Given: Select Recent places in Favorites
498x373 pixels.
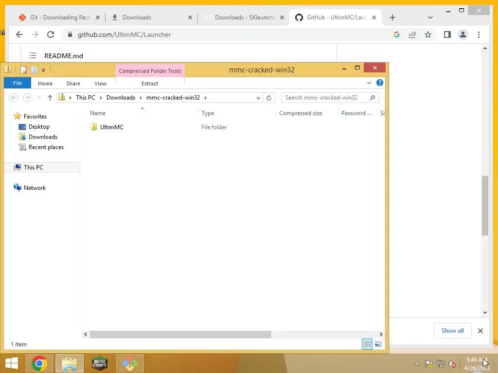Looking at the screenshot, I should click(46, 147).
